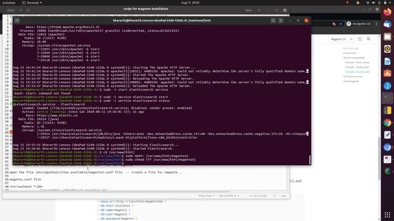Viewport: 394px width, 221px height.
Task: Click the 'sudo mkdir /var/www/html/magento3/' command
Action: pyautogui.click(x=157, y=156)
